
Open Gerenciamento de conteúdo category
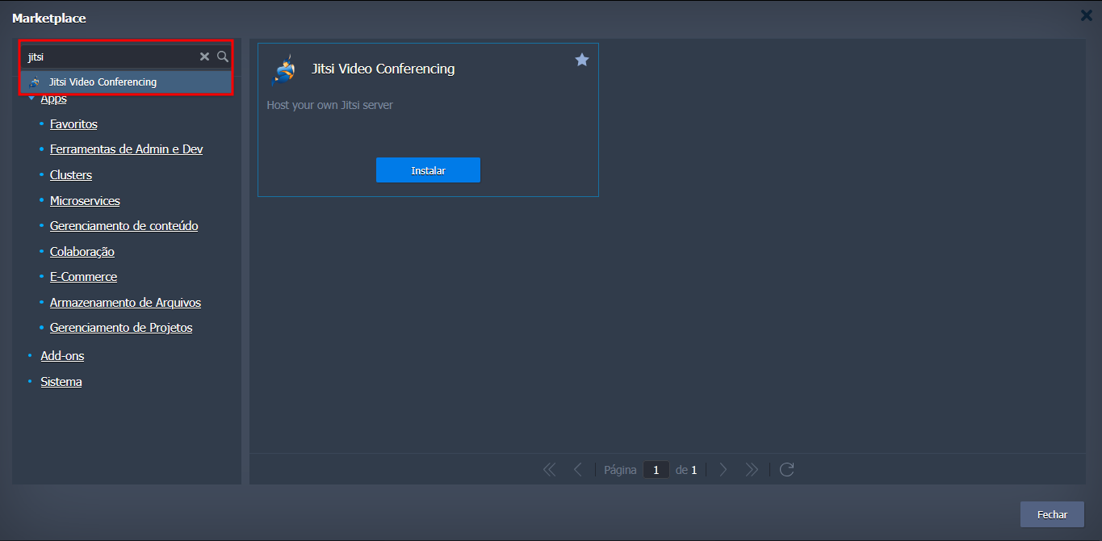pos(124,226)
